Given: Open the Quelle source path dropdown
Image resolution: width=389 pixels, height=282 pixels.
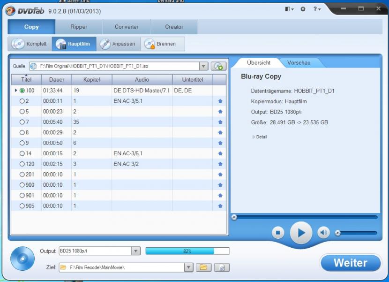Looking at the screenshot, I should [x=203, y=66].
